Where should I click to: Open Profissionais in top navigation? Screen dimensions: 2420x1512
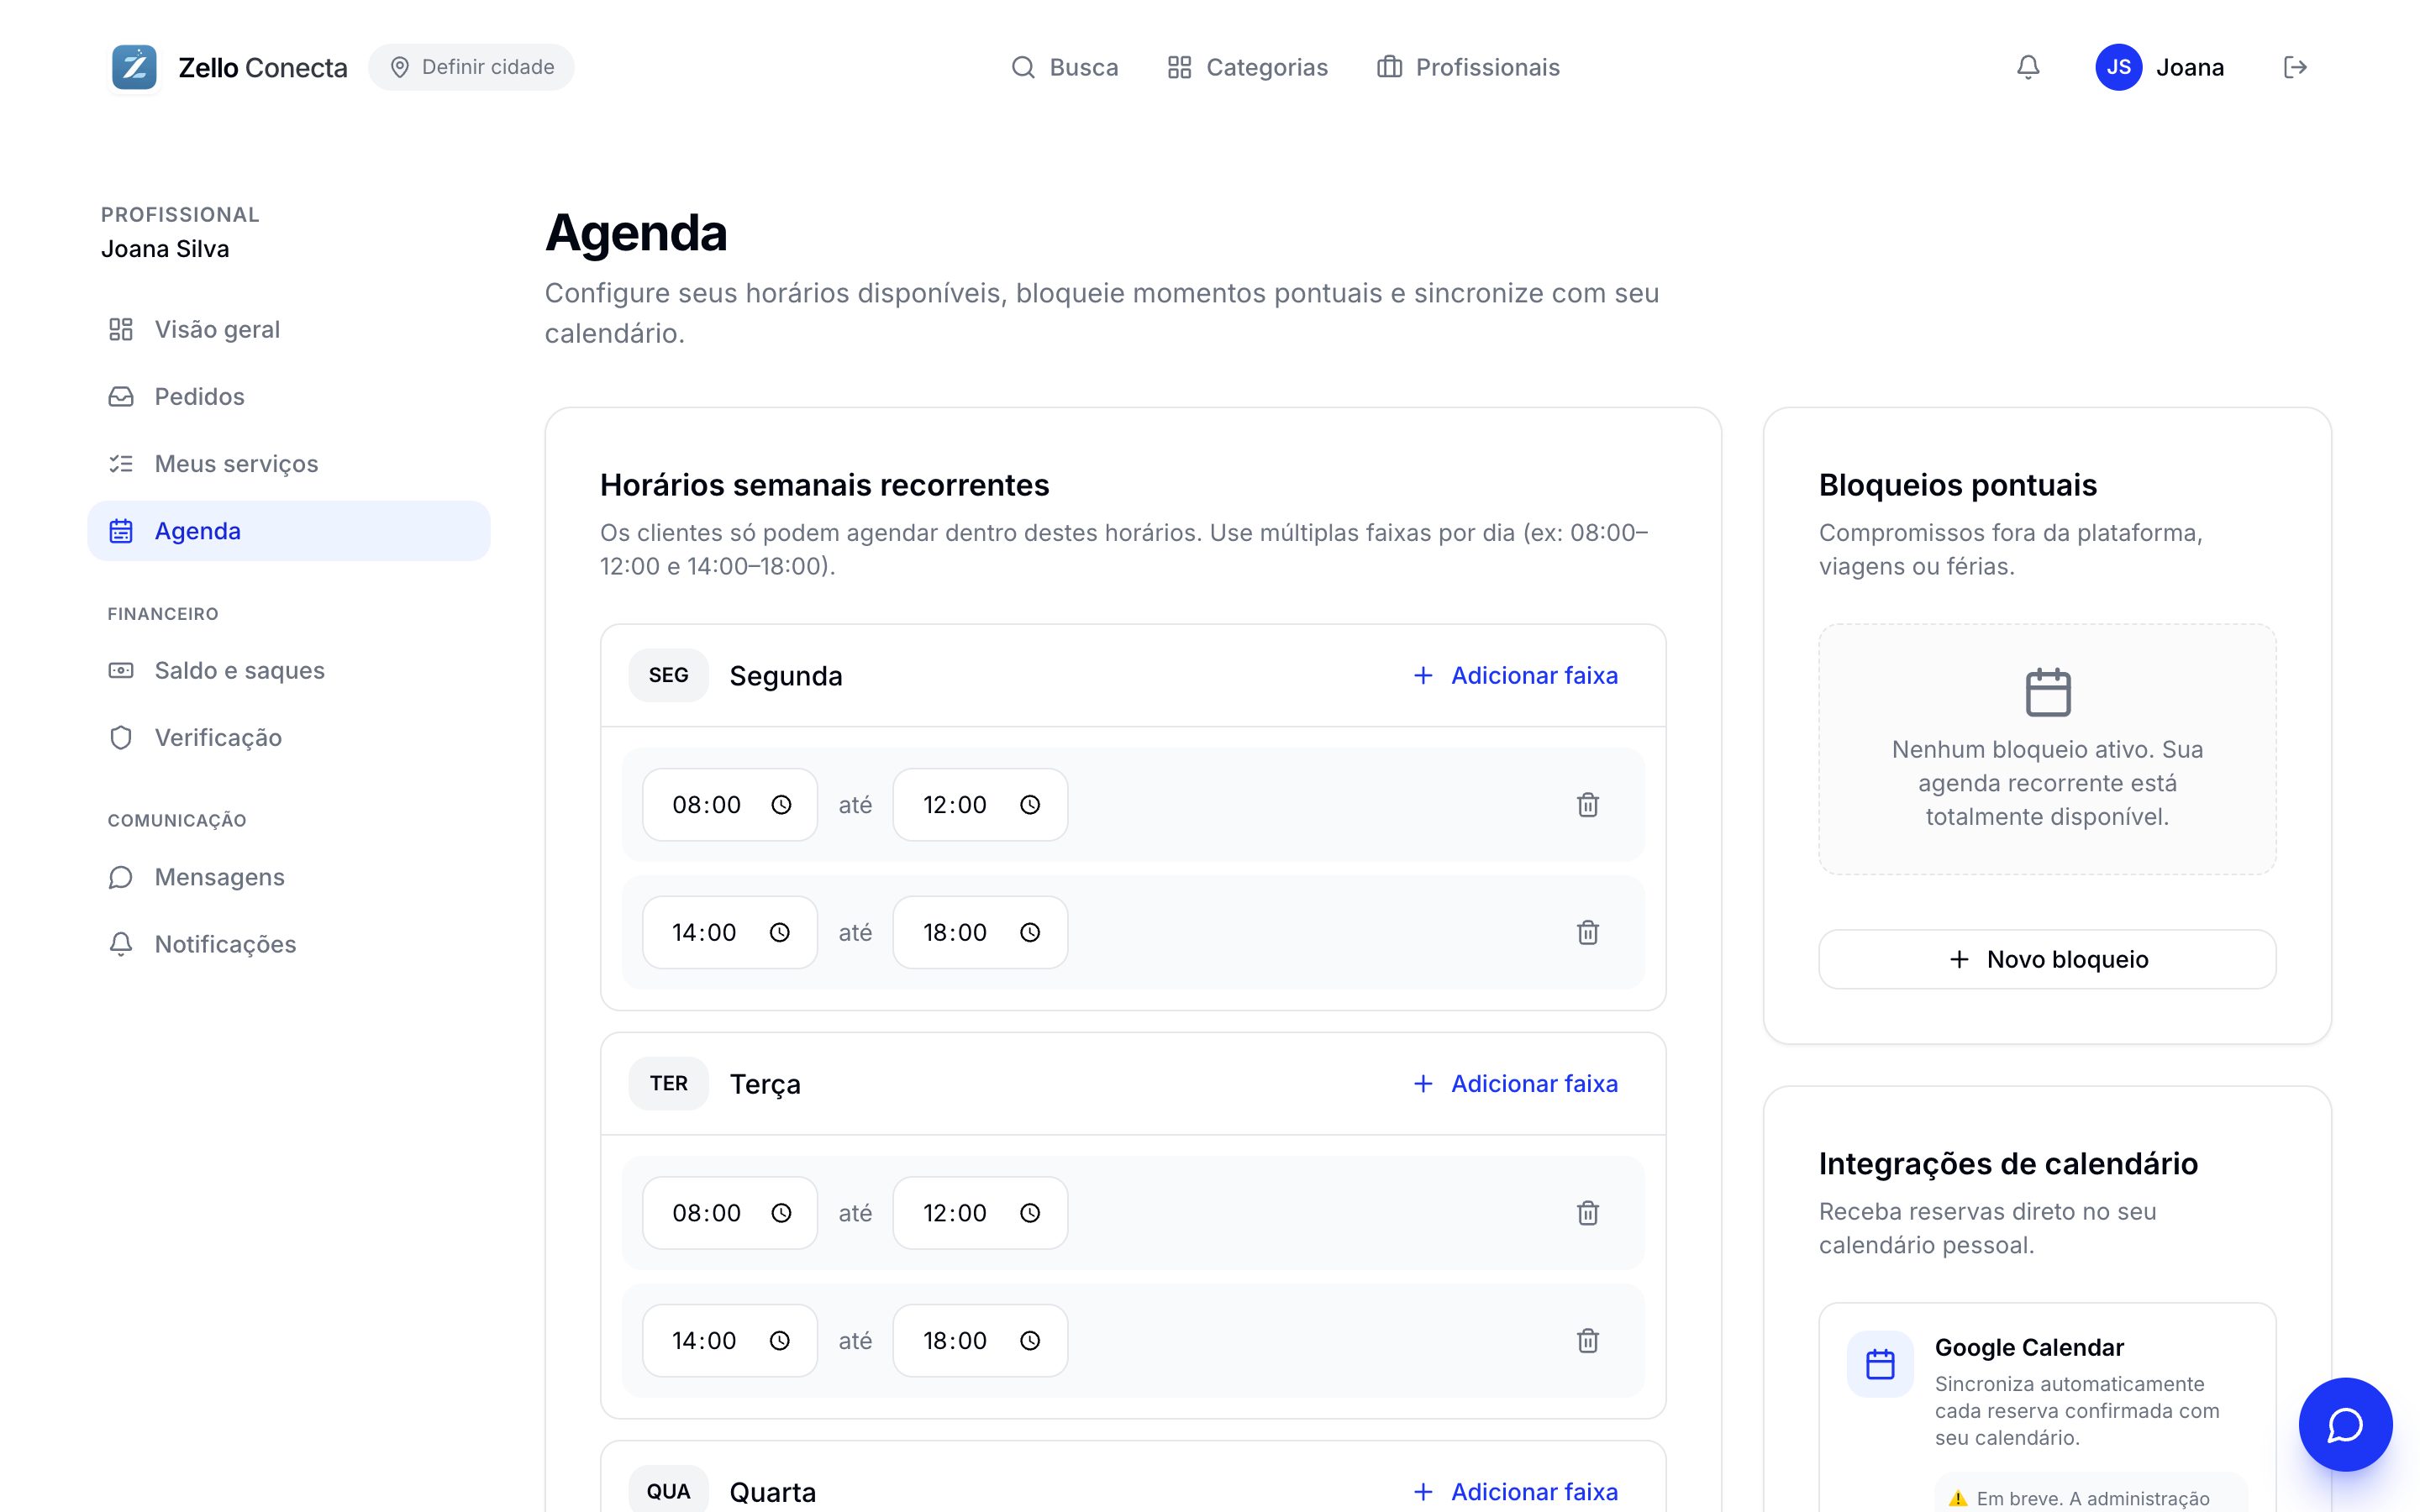pyautogui.click(x=1468, y=67)
